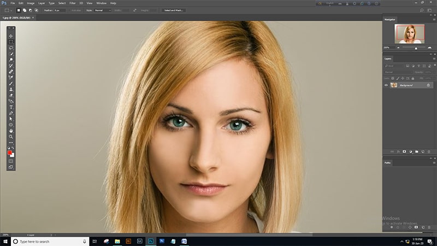Image resolution: width=437 pixels, height=246 pixels.
Task: Click the Navigator zoom in large-mountains icon
Action: click(429, 48)
